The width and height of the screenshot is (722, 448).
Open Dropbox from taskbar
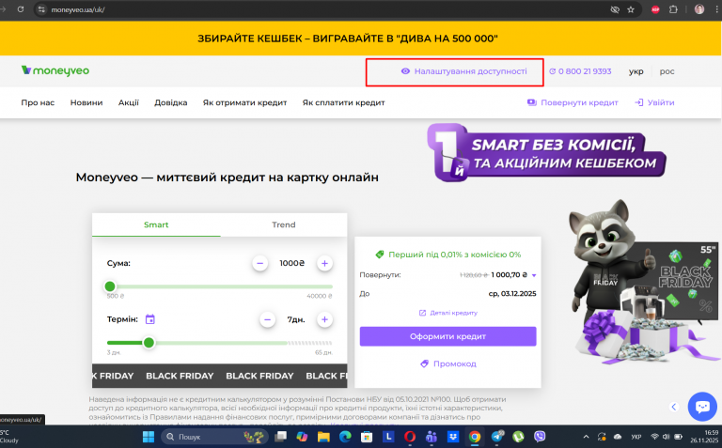[x=453, y=437]
